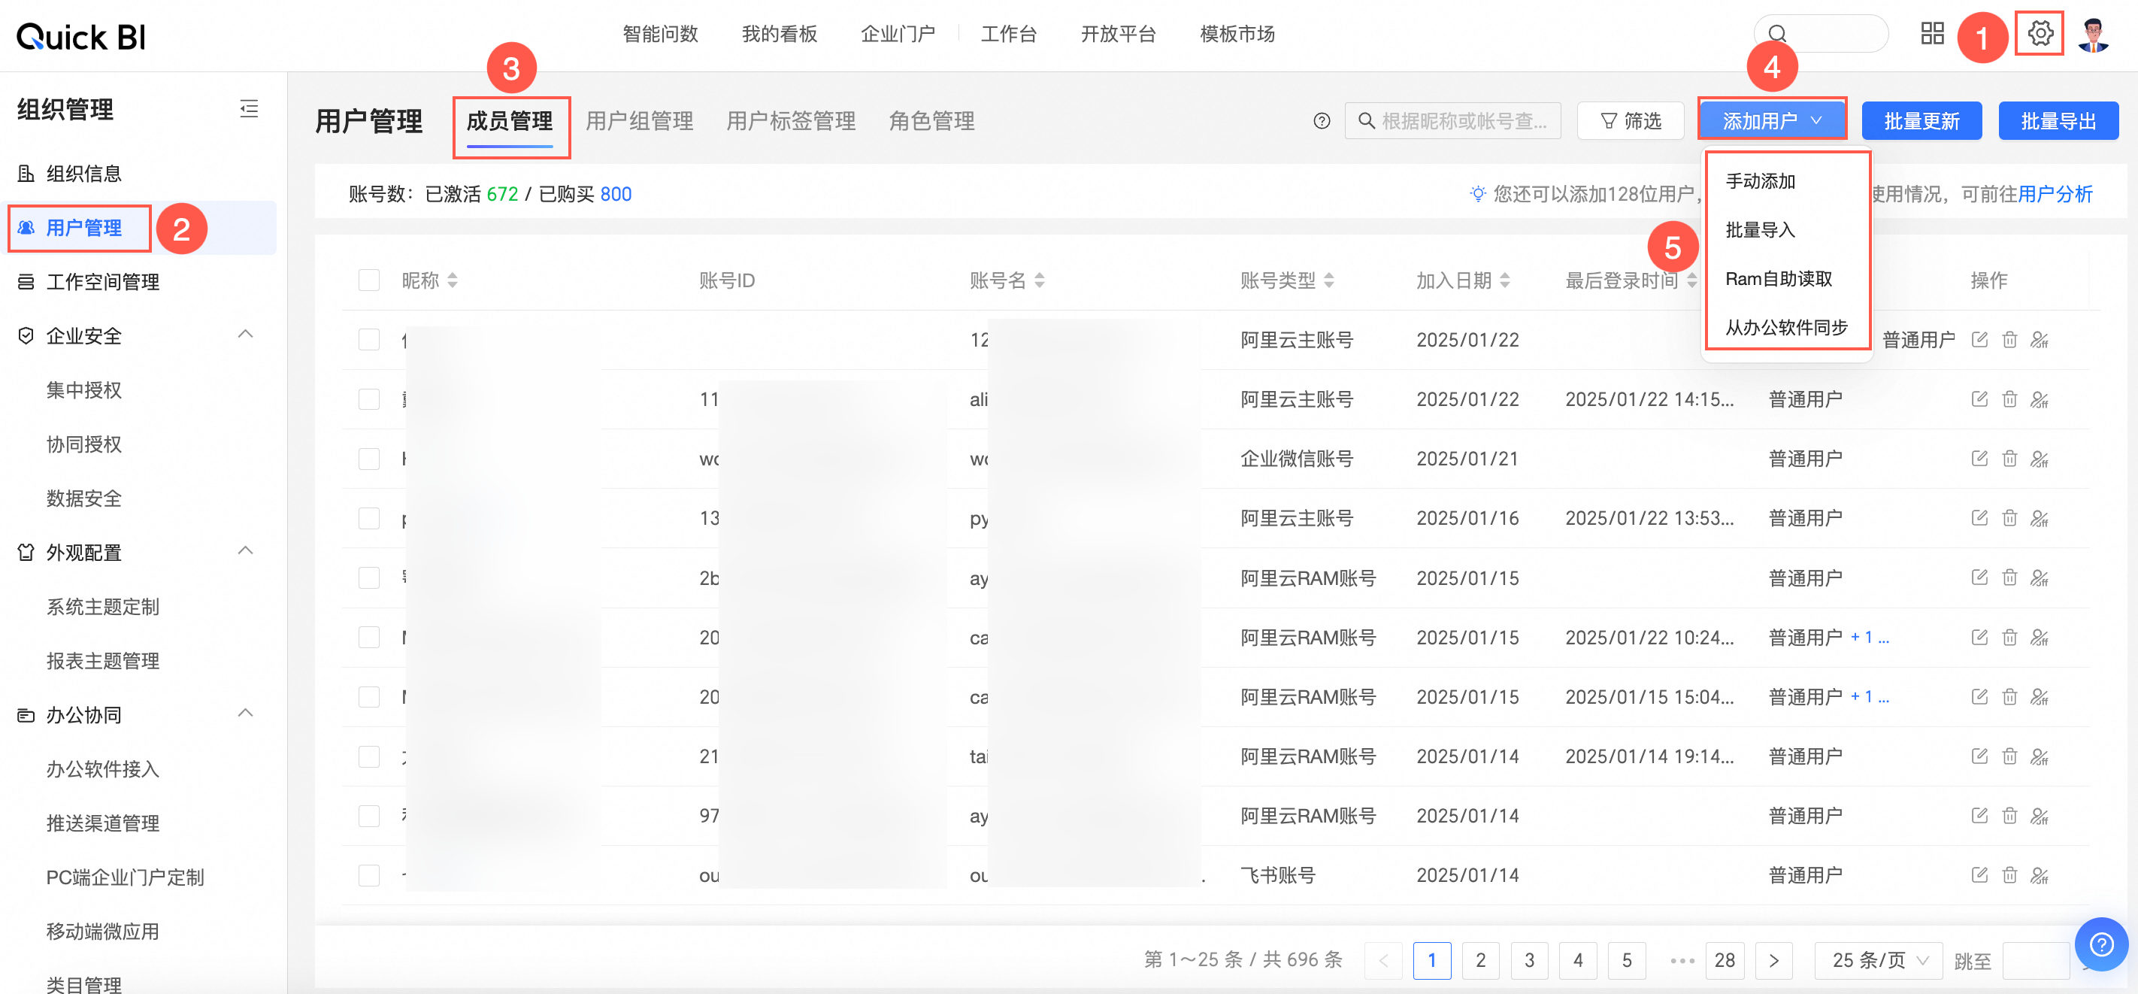
Task: Toggle the 添加用户 dropdown button
Action: (x=1771, y=121)
